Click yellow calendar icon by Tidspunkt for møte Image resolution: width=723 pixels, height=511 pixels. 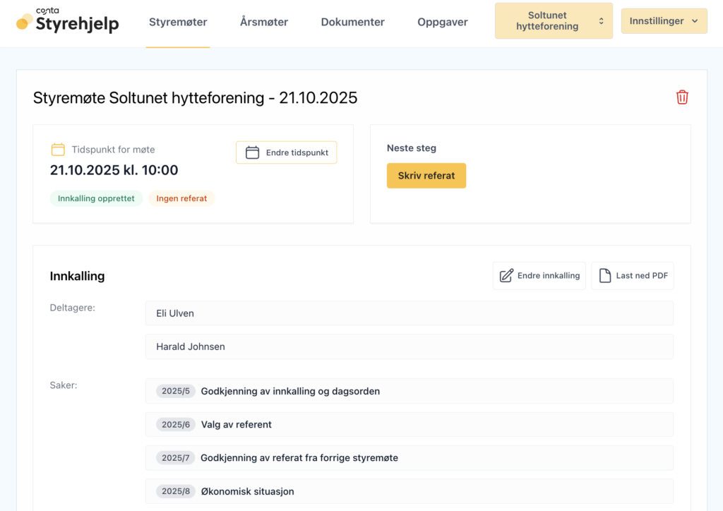58,150
